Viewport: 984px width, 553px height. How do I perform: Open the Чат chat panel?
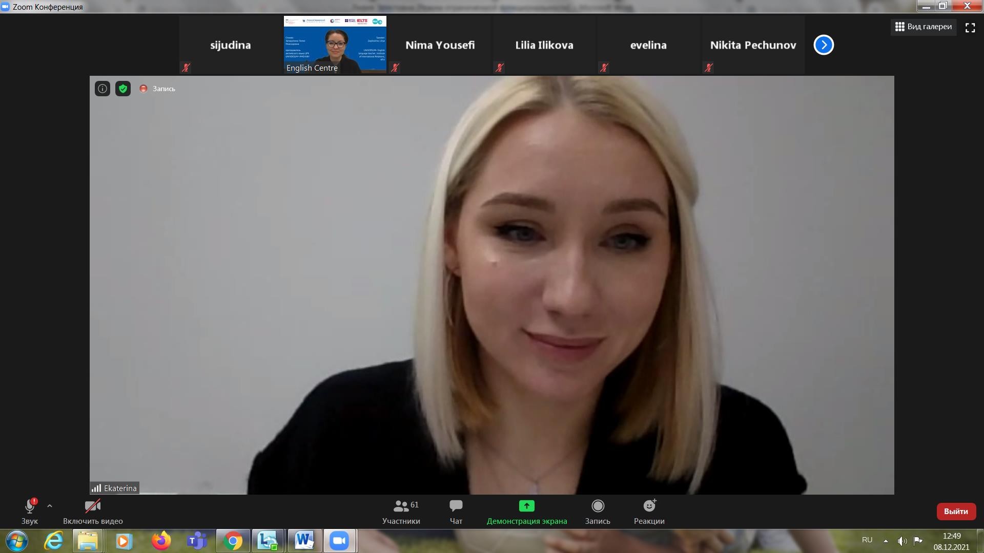click(x=456, y=512)
